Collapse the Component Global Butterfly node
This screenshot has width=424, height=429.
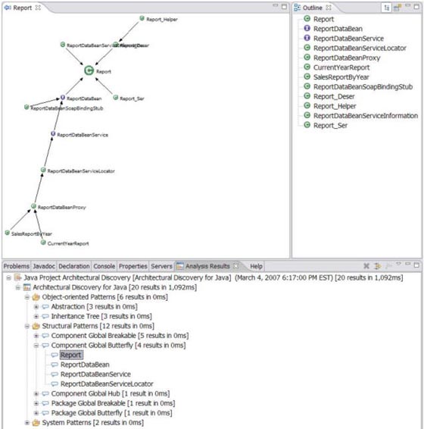point(36,346)
